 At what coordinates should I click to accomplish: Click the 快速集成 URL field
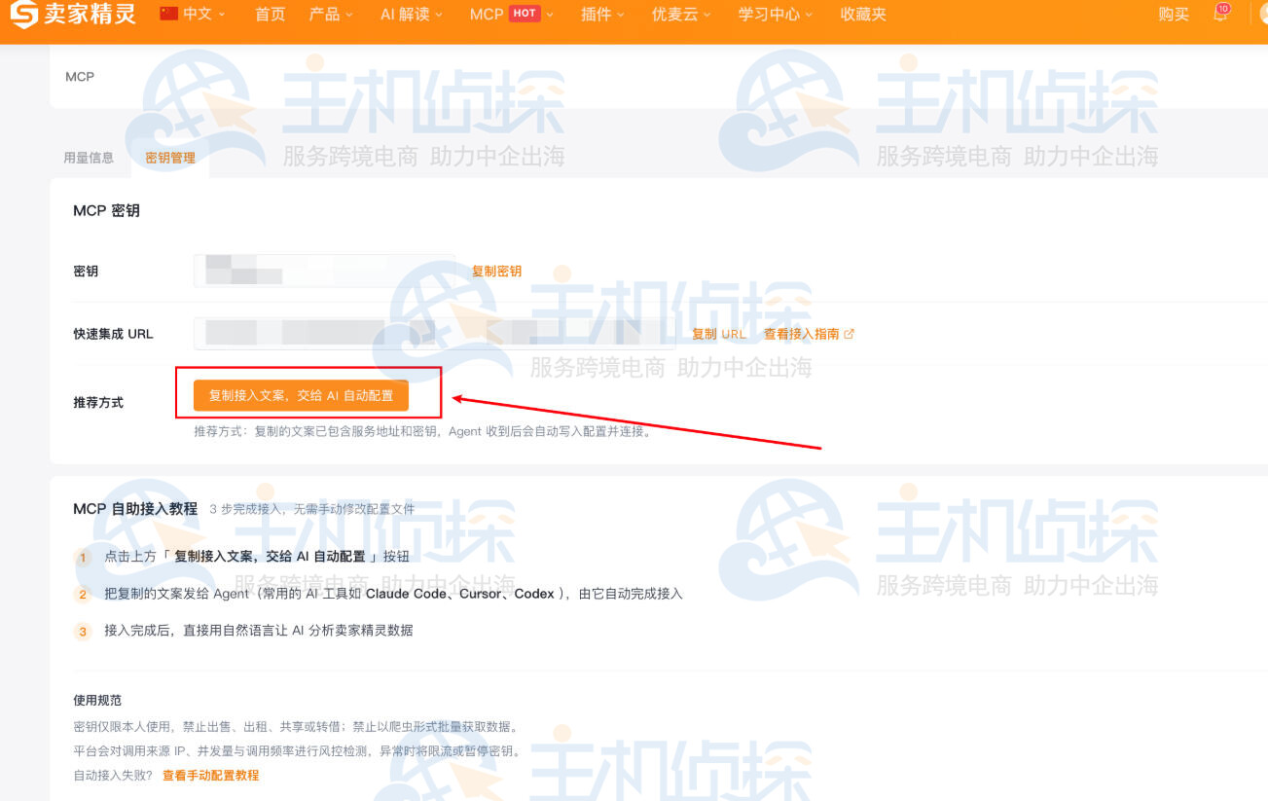[x=434, y=333]
